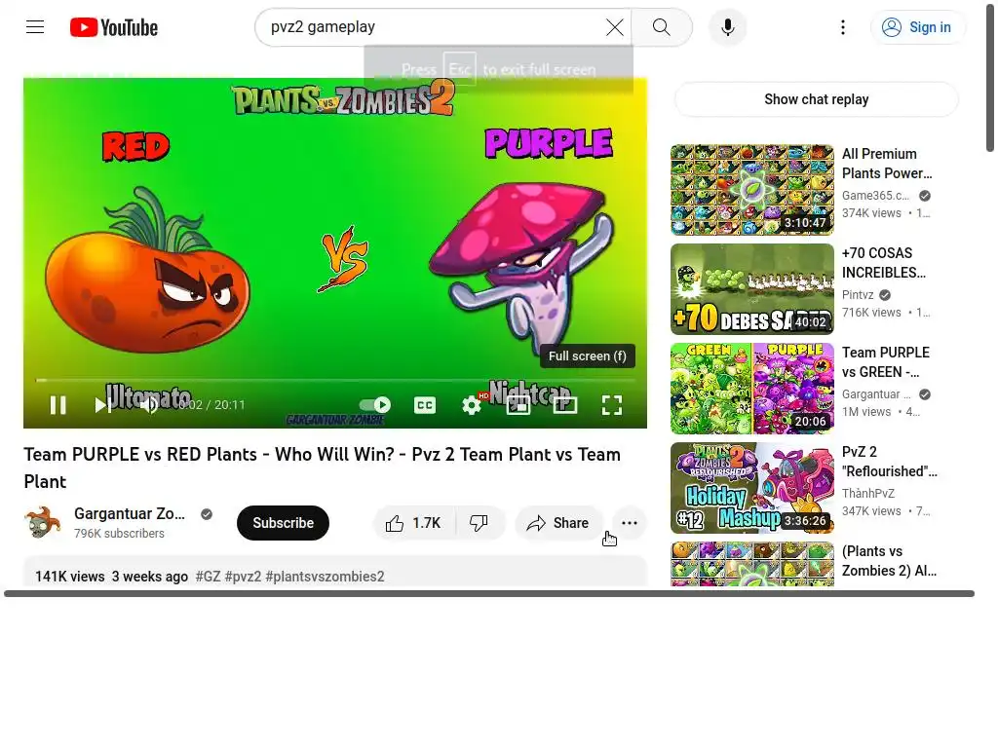Image resolution: width=998 pixels, height=748 pixels.
Task: Enable miniplayer mode
Action: pyautogui.click(x=518, y=405)
